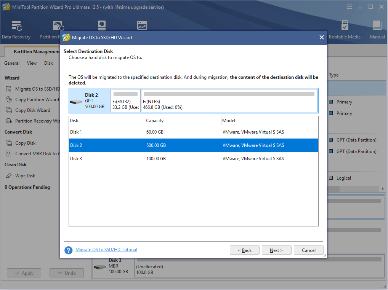Select Wipe Disk in Clean Disk section

click(25, 176)
